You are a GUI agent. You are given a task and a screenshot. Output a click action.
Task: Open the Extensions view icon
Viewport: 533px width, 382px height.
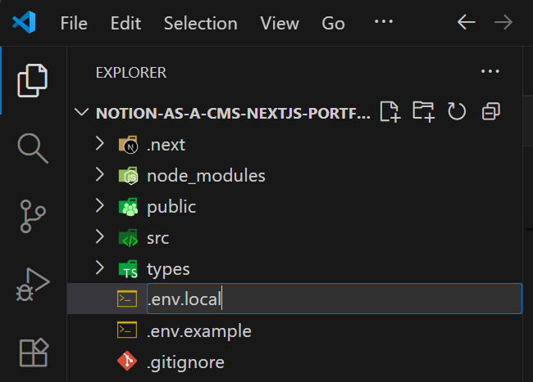click(x=34, y=352)
